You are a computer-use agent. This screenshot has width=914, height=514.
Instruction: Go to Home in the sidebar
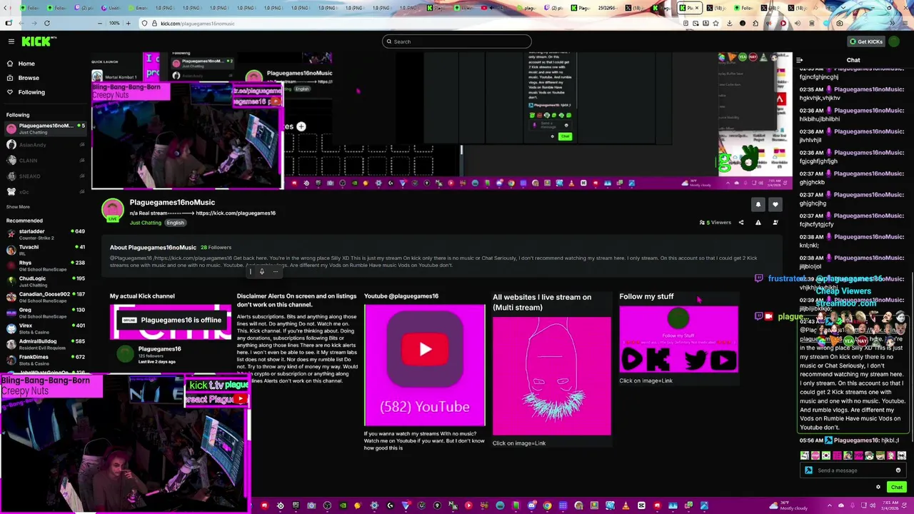[26, 64]
